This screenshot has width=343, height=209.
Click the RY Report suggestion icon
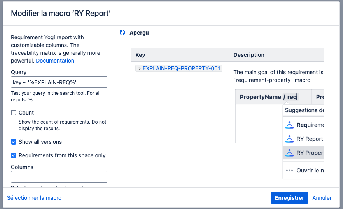(x=289, y=139)
